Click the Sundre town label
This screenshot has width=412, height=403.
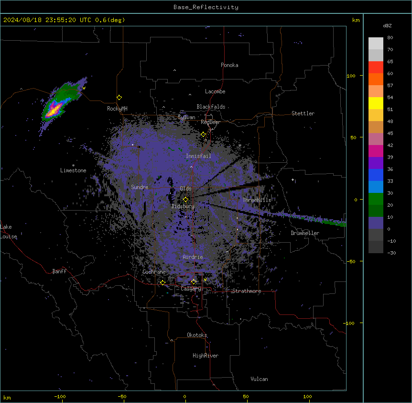point(140,187)
